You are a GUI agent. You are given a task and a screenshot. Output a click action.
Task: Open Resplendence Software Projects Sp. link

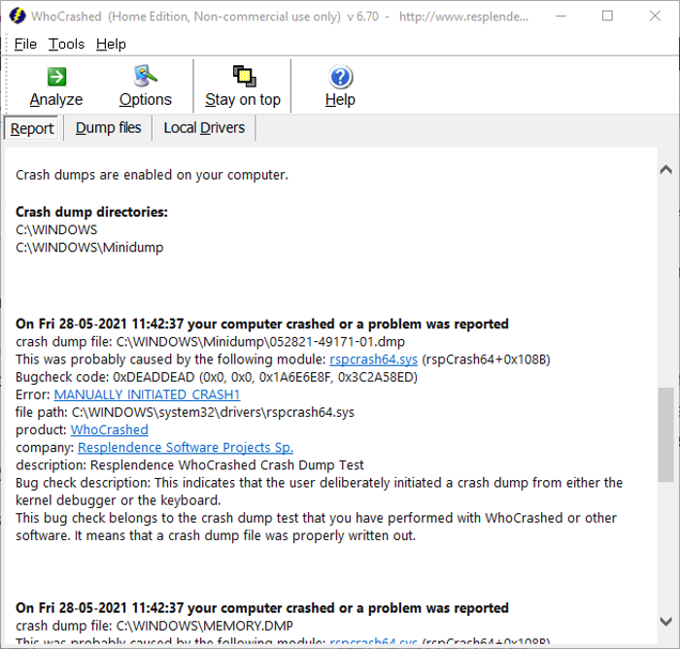pyautogui.click(x=186, y=448)
